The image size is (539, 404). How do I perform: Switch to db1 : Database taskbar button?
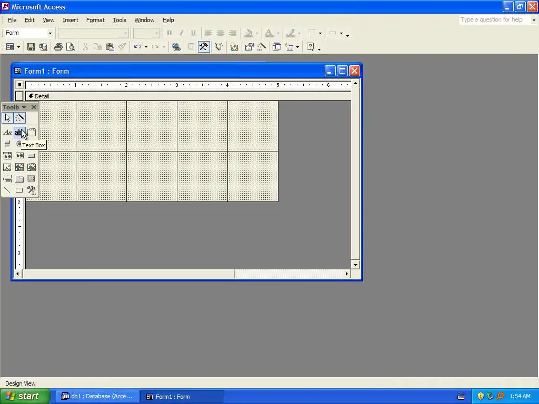tap(97, 397)
